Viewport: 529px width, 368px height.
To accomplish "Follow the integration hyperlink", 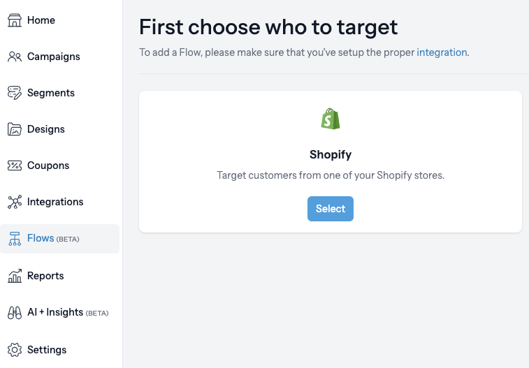I will point(442,52).
